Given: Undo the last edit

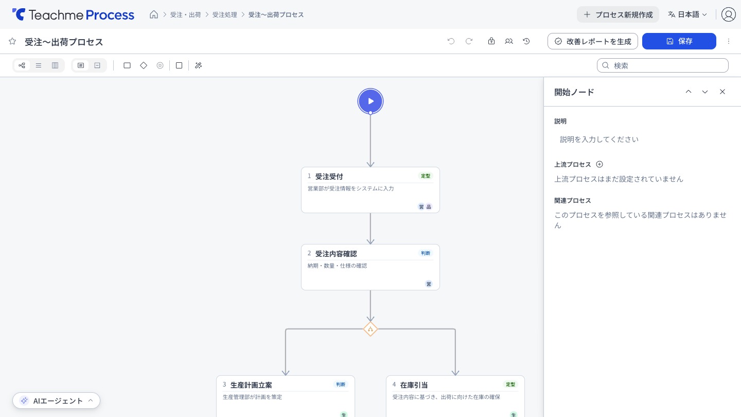Looking at the screenshot, I should pos(451,41).
